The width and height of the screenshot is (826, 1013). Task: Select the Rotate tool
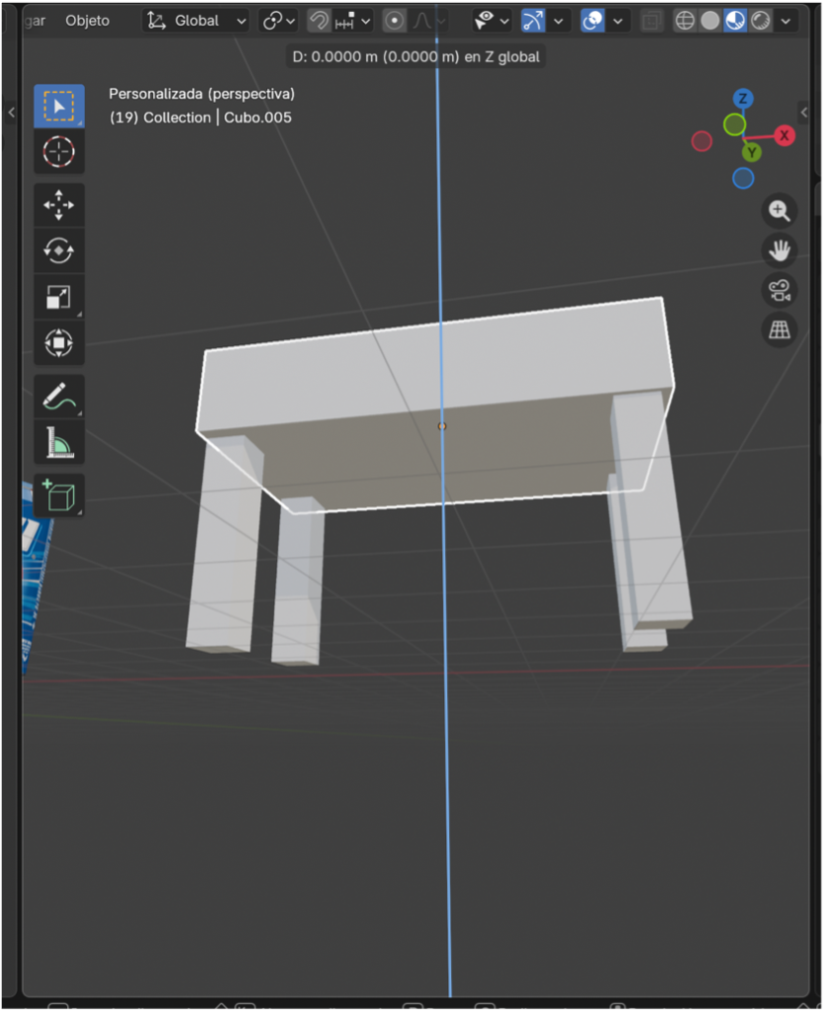pyautogui.click(x=59, y=250)
